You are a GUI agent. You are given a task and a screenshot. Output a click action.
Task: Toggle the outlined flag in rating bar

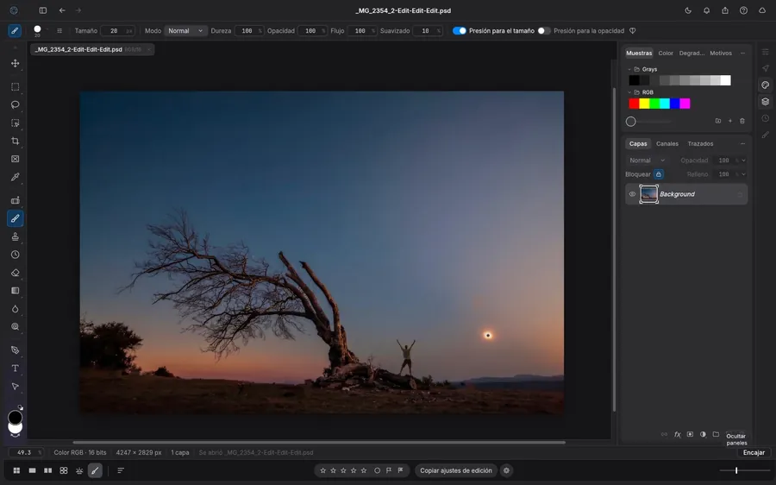(x=389, y=470)
